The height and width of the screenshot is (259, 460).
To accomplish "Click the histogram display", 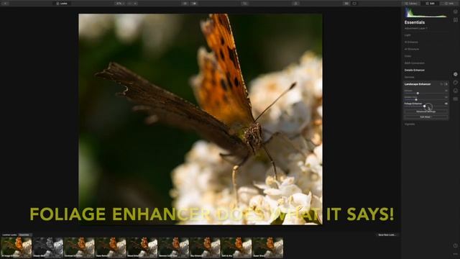I will tap(426, 13).
